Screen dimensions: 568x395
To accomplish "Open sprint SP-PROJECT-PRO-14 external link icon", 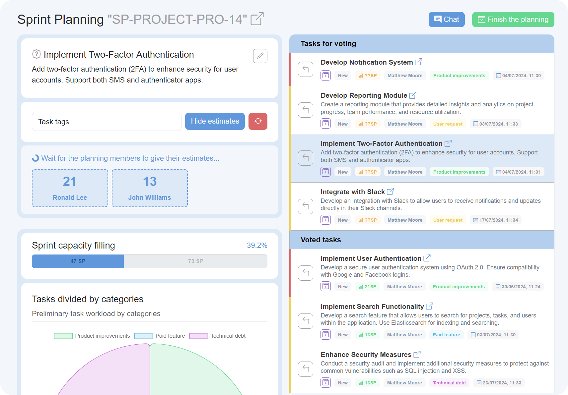I will (x=257, y=19).
